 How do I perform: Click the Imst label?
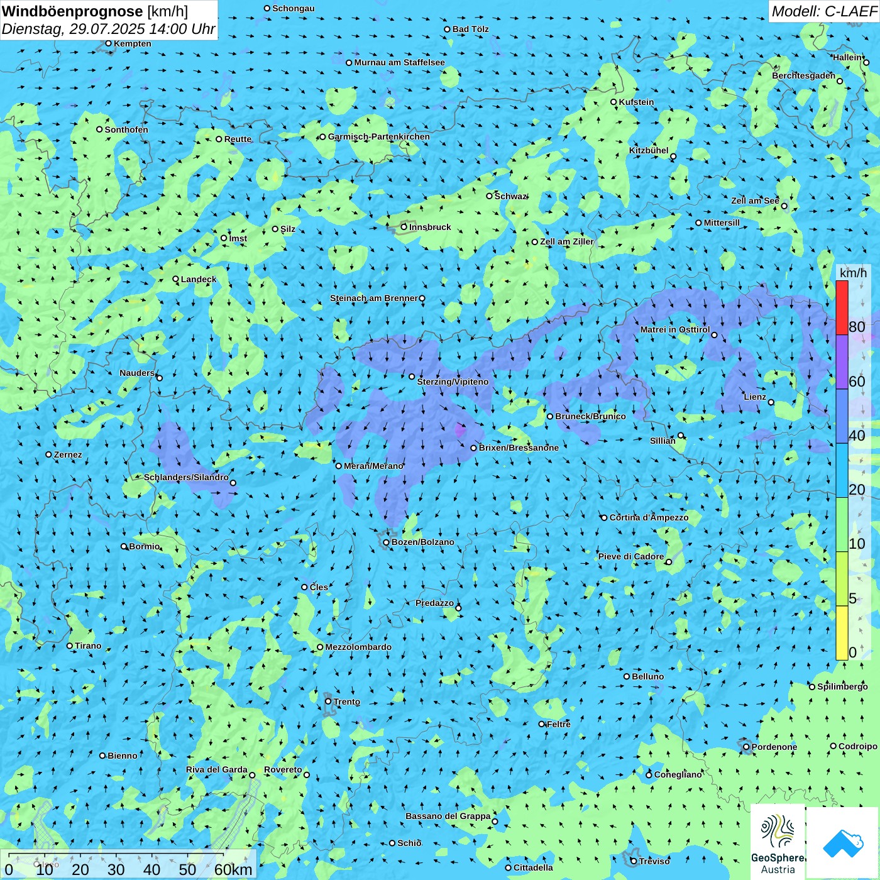pyautogui.click(x=238, y=238)
